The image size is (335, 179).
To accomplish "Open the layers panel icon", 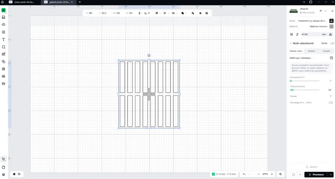I will click(x=3, y=174).
